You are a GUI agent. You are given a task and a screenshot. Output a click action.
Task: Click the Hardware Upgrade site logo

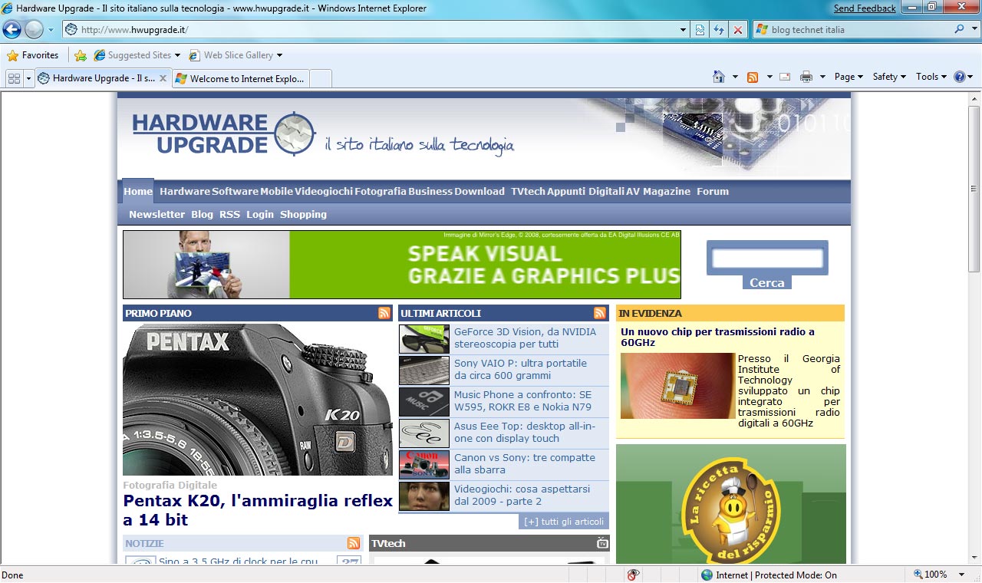click(223, 133)
